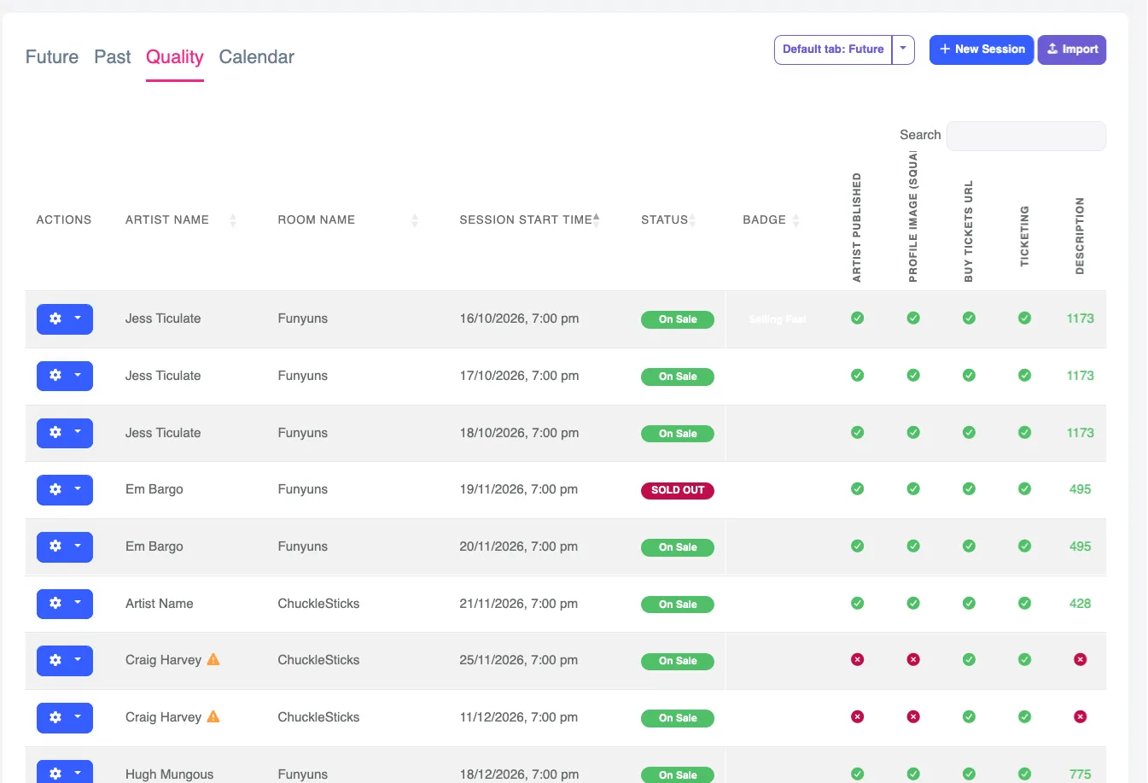This screenshot has height=783, width=1148.
Task: Click the sort arrows beside Session Start Time
Action: click(597, 220)
